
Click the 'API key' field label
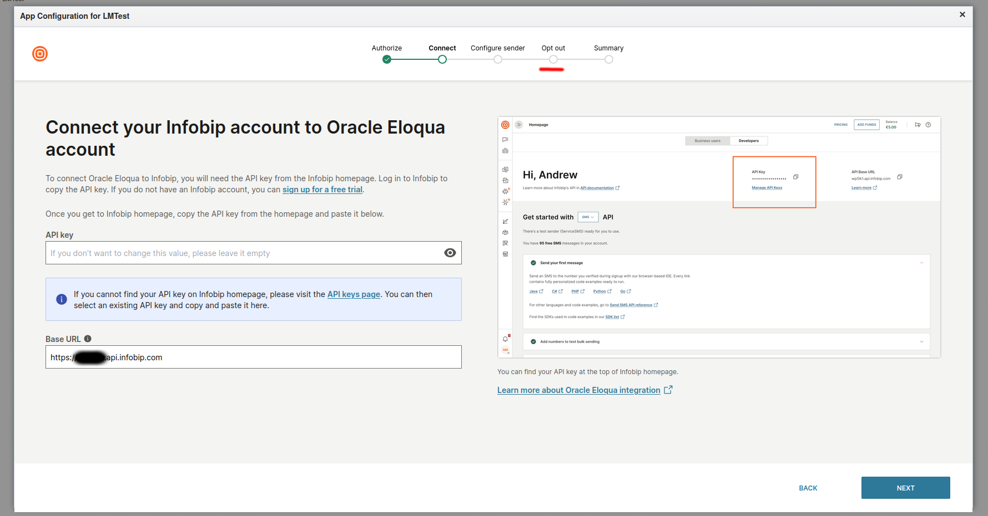click(x=59, y=235)
